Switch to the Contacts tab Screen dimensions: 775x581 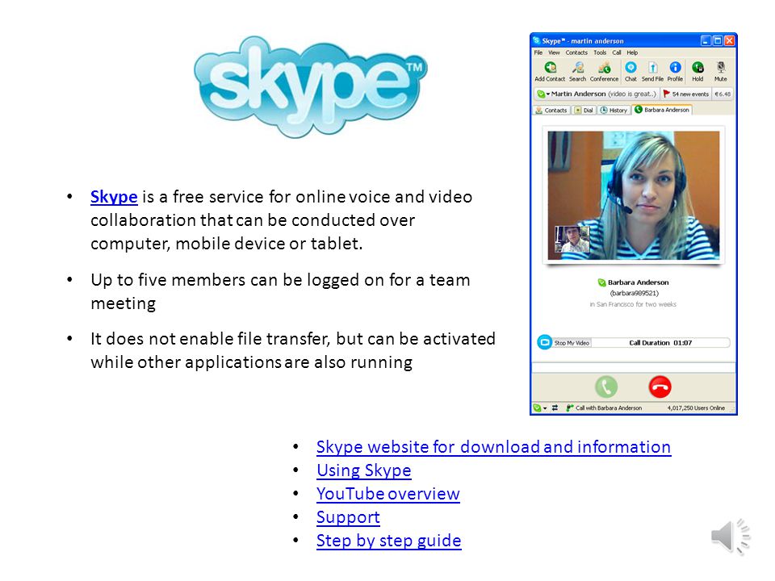[551, 111]
